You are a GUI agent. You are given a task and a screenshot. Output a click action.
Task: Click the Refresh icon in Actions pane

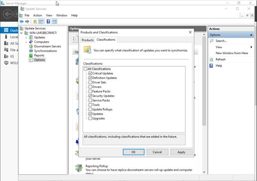coord(211,59)
